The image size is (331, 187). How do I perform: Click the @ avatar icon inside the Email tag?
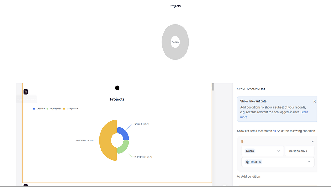pos(248,162)
